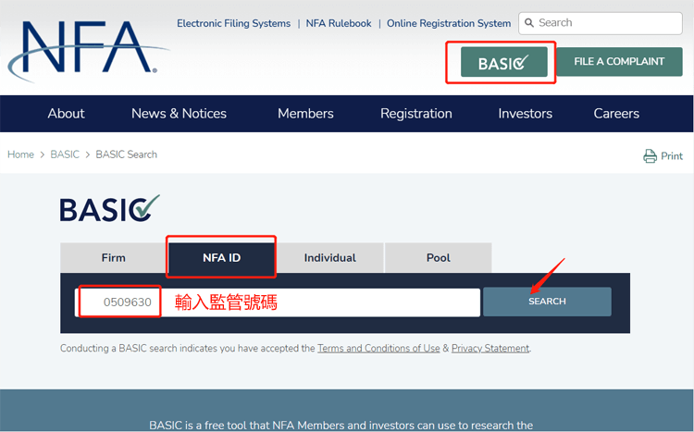Open the Pool tab
The width and height of the screenshot is (694, 432).
coord(438,258)
